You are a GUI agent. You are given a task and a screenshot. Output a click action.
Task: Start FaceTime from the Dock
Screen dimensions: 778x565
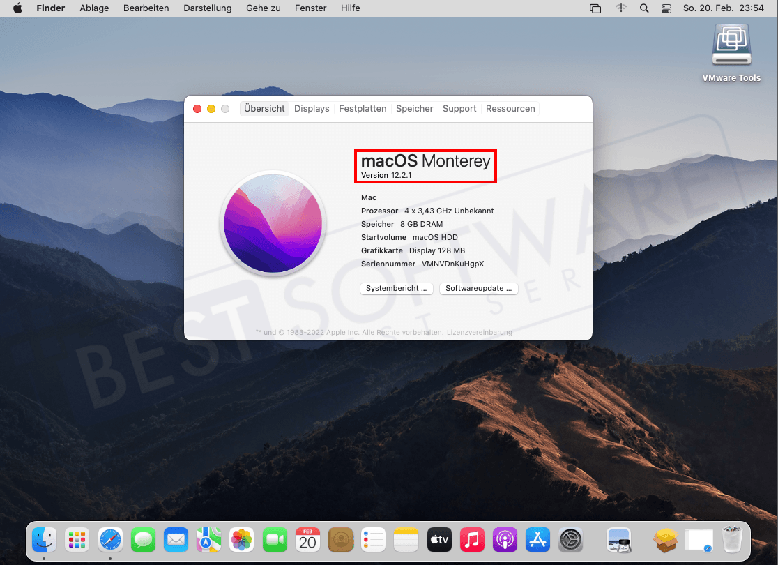(x=275, y=539)
